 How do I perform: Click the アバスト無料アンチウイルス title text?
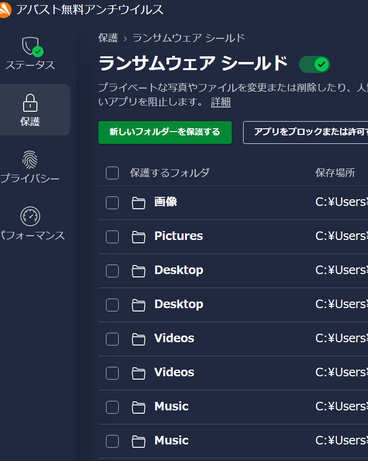90,9
